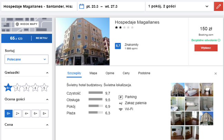The image size is (224, 140).
Task: Open the white bed room thumbnail in top row
Action: pyautogui.click(x=192, y=90)
